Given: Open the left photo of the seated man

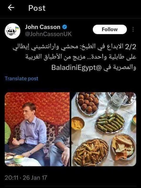Looking at the screenshot, I should pyautogui.click(x=37, y=129).
